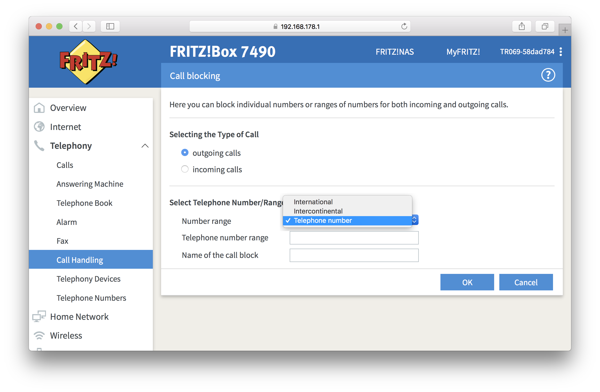The width and height of the screenshot is (600, 392).
Task: Click the Overview house icon
Action: (39, 108)
